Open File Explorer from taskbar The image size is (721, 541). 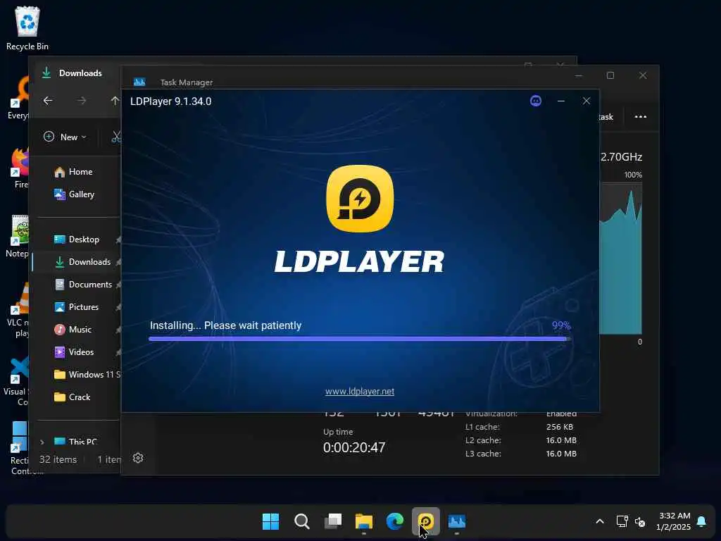364,521
